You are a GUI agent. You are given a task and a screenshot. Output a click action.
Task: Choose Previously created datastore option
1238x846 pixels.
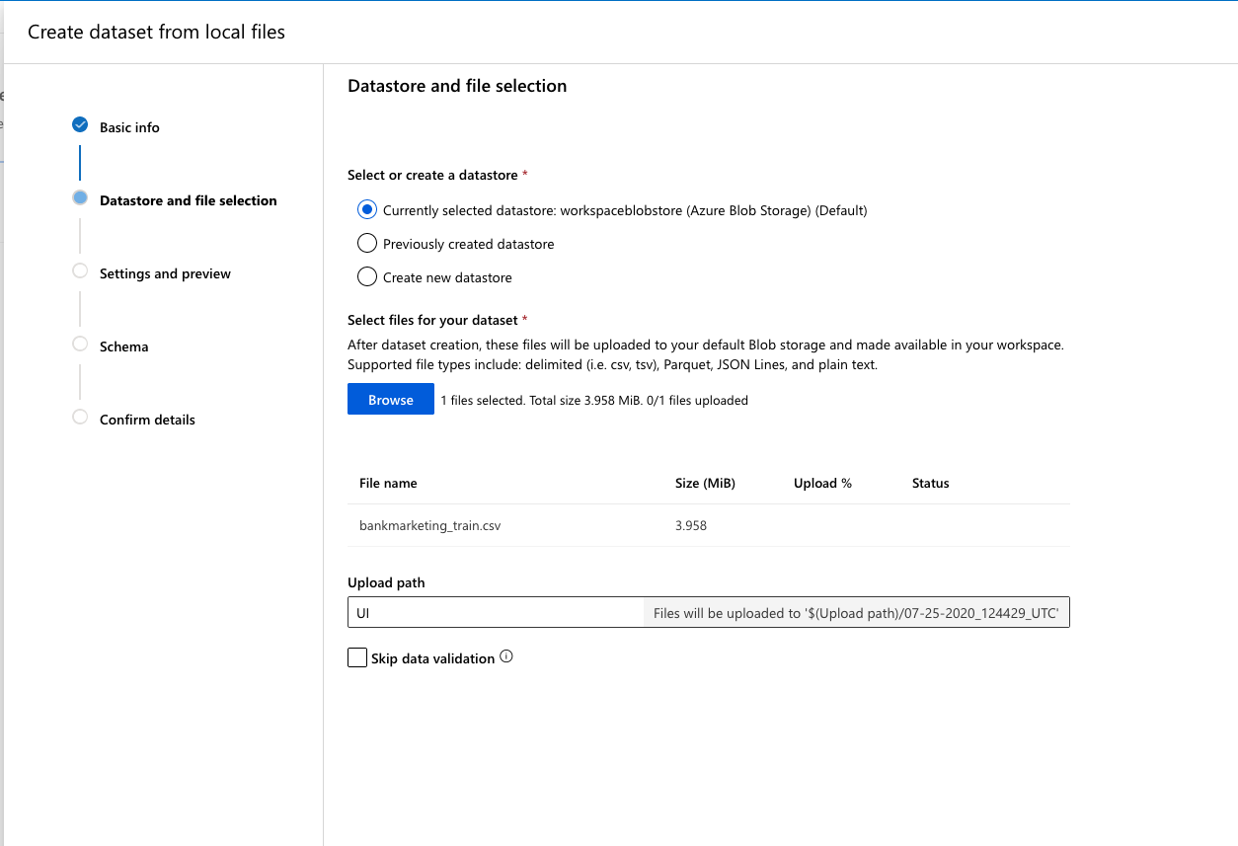click(x=367, y=244)
